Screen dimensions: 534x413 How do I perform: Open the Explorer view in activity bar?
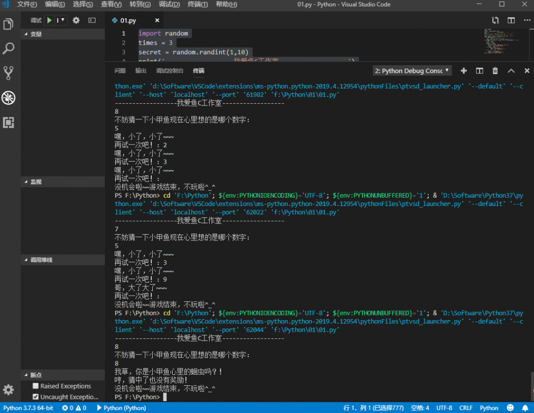[x=8, y=24]
